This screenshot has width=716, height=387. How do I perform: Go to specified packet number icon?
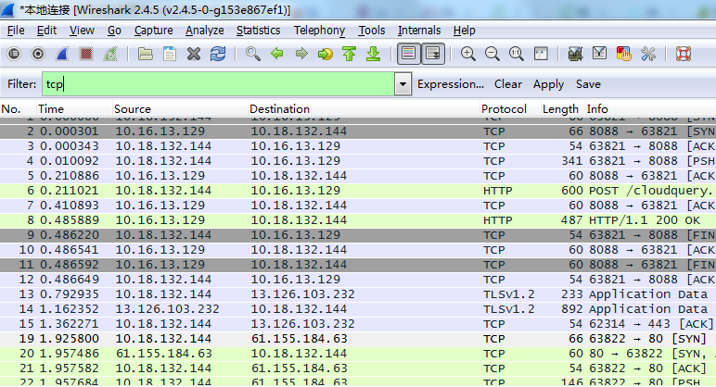326,54
